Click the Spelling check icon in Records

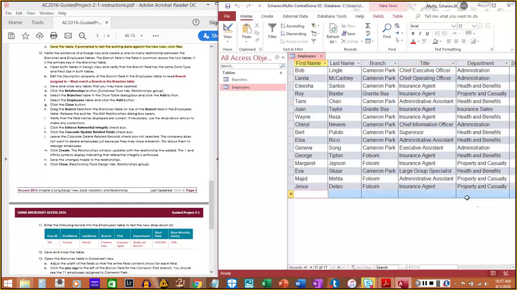click(368, 34)
